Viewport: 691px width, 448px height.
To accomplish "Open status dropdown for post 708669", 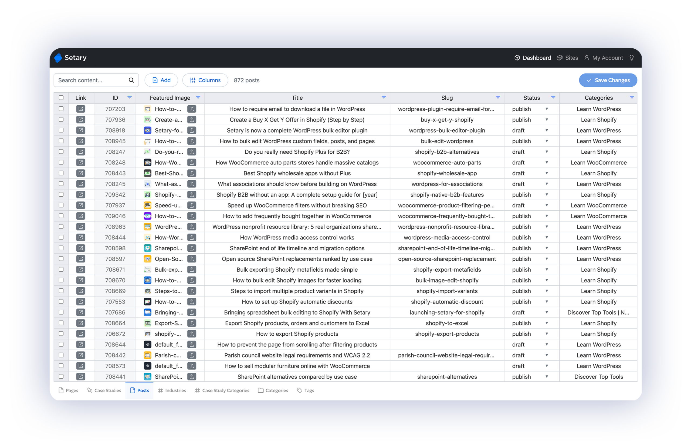I will [x=547, y=291].
